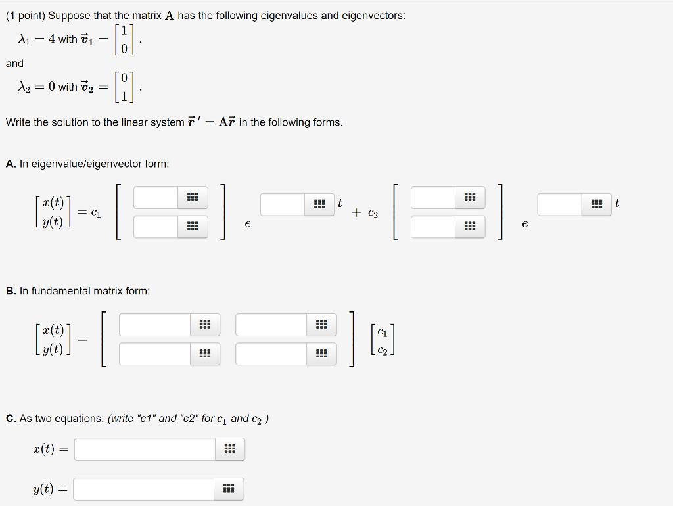Click the y(t) answer field in part C
673x506 pixels.
(143, 489)
